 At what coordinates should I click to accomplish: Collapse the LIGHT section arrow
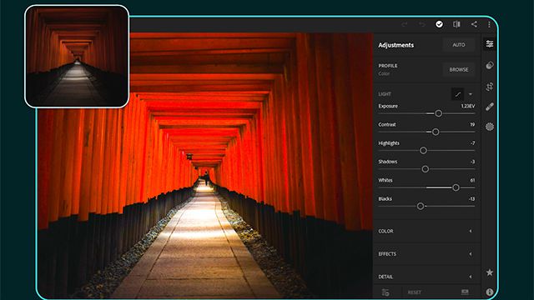[471, 94]
